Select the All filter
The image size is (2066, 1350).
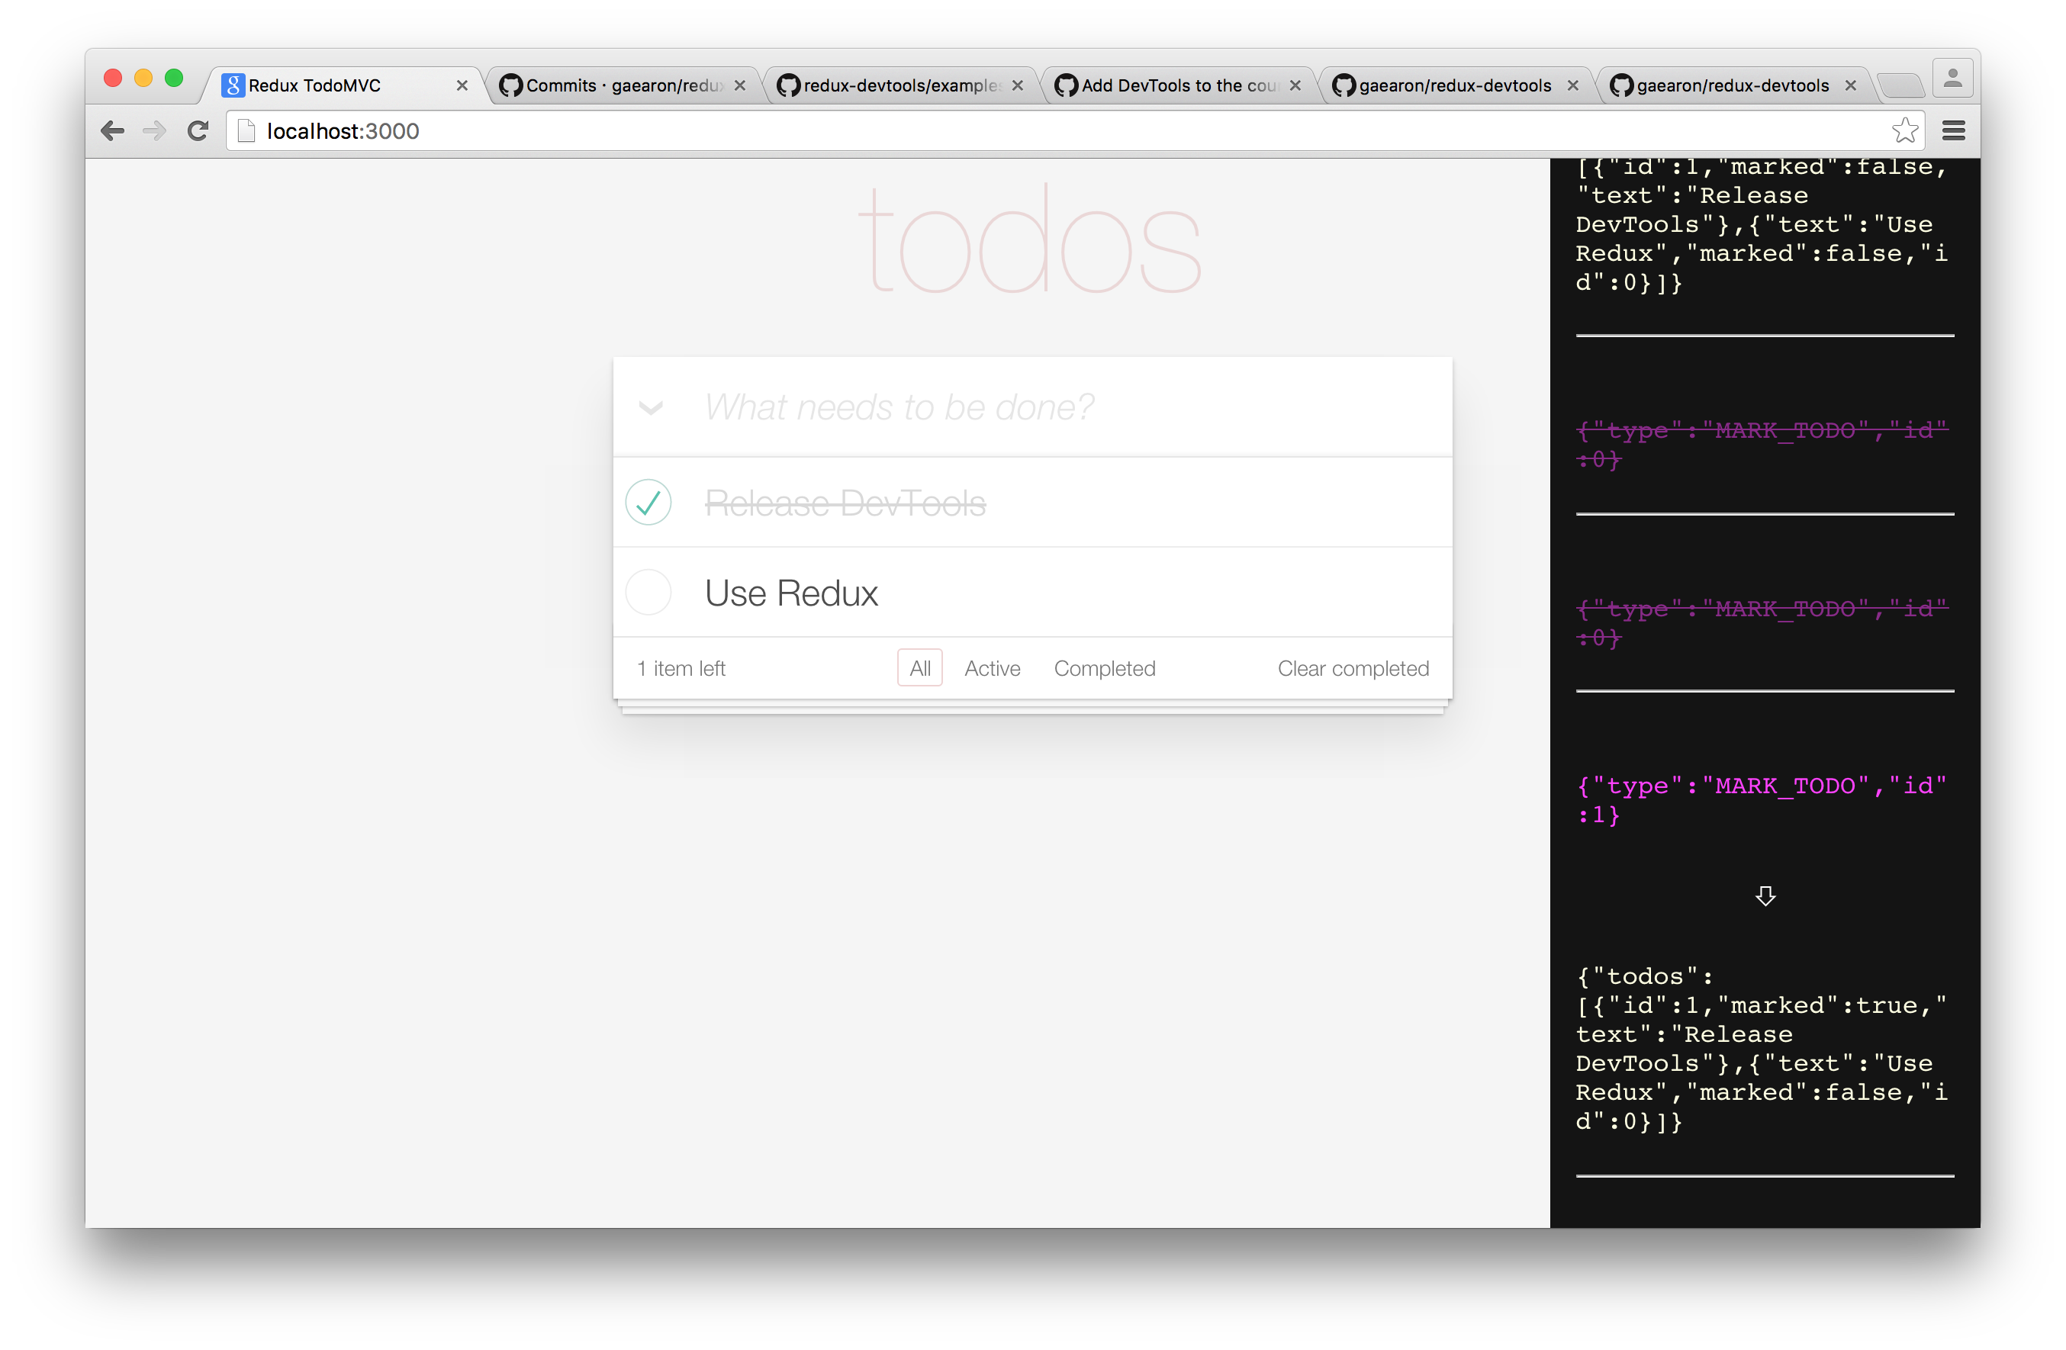click(919, 668)
